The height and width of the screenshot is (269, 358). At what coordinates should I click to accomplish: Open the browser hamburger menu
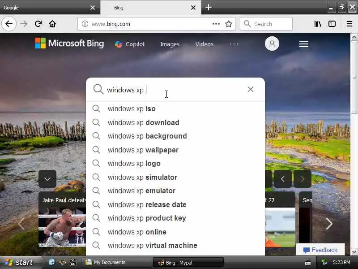349,24
